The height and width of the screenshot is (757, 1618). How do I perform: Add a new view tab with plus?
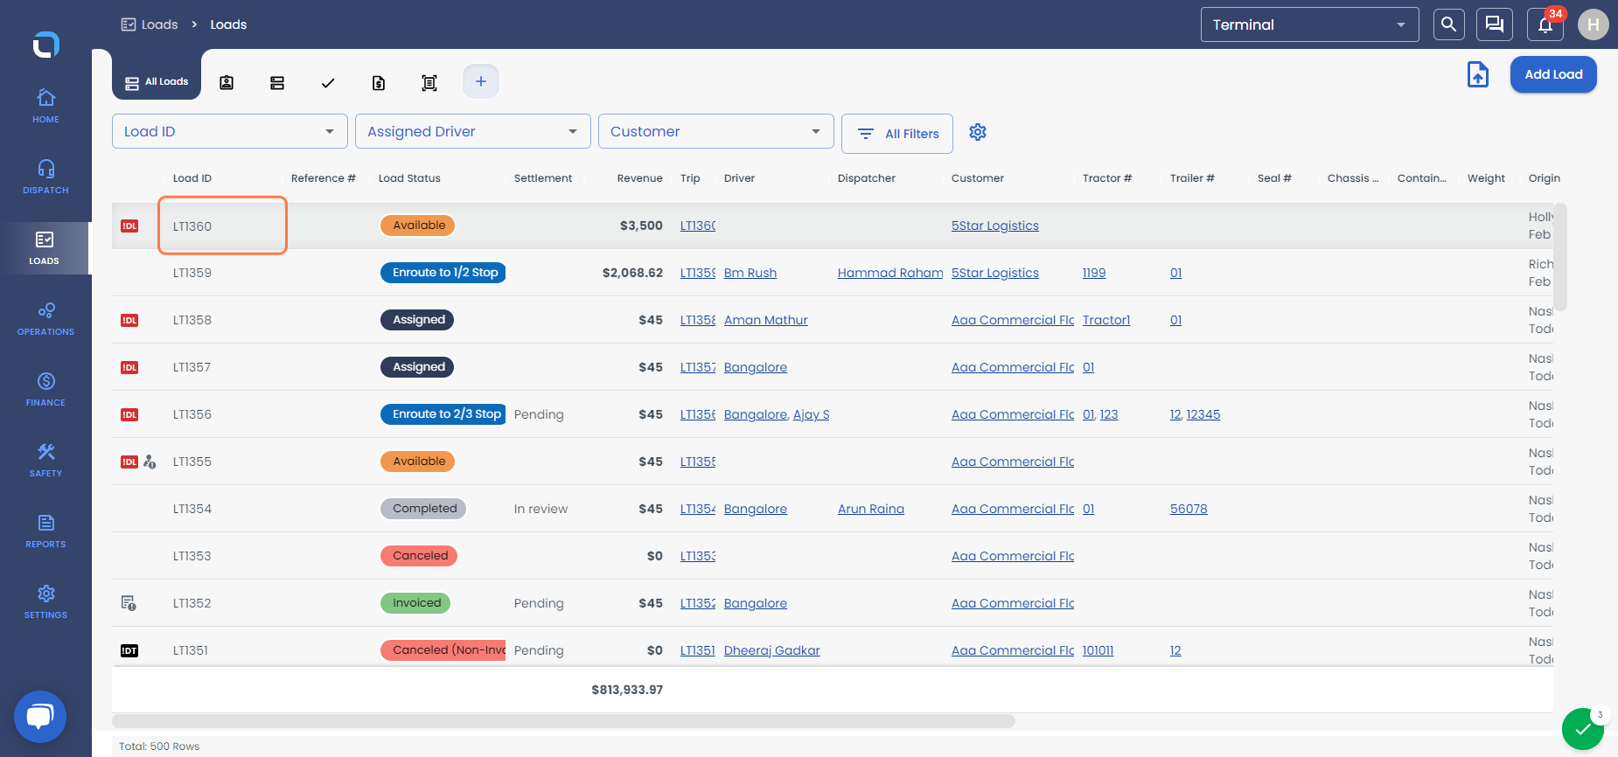[x=481, y=81]
